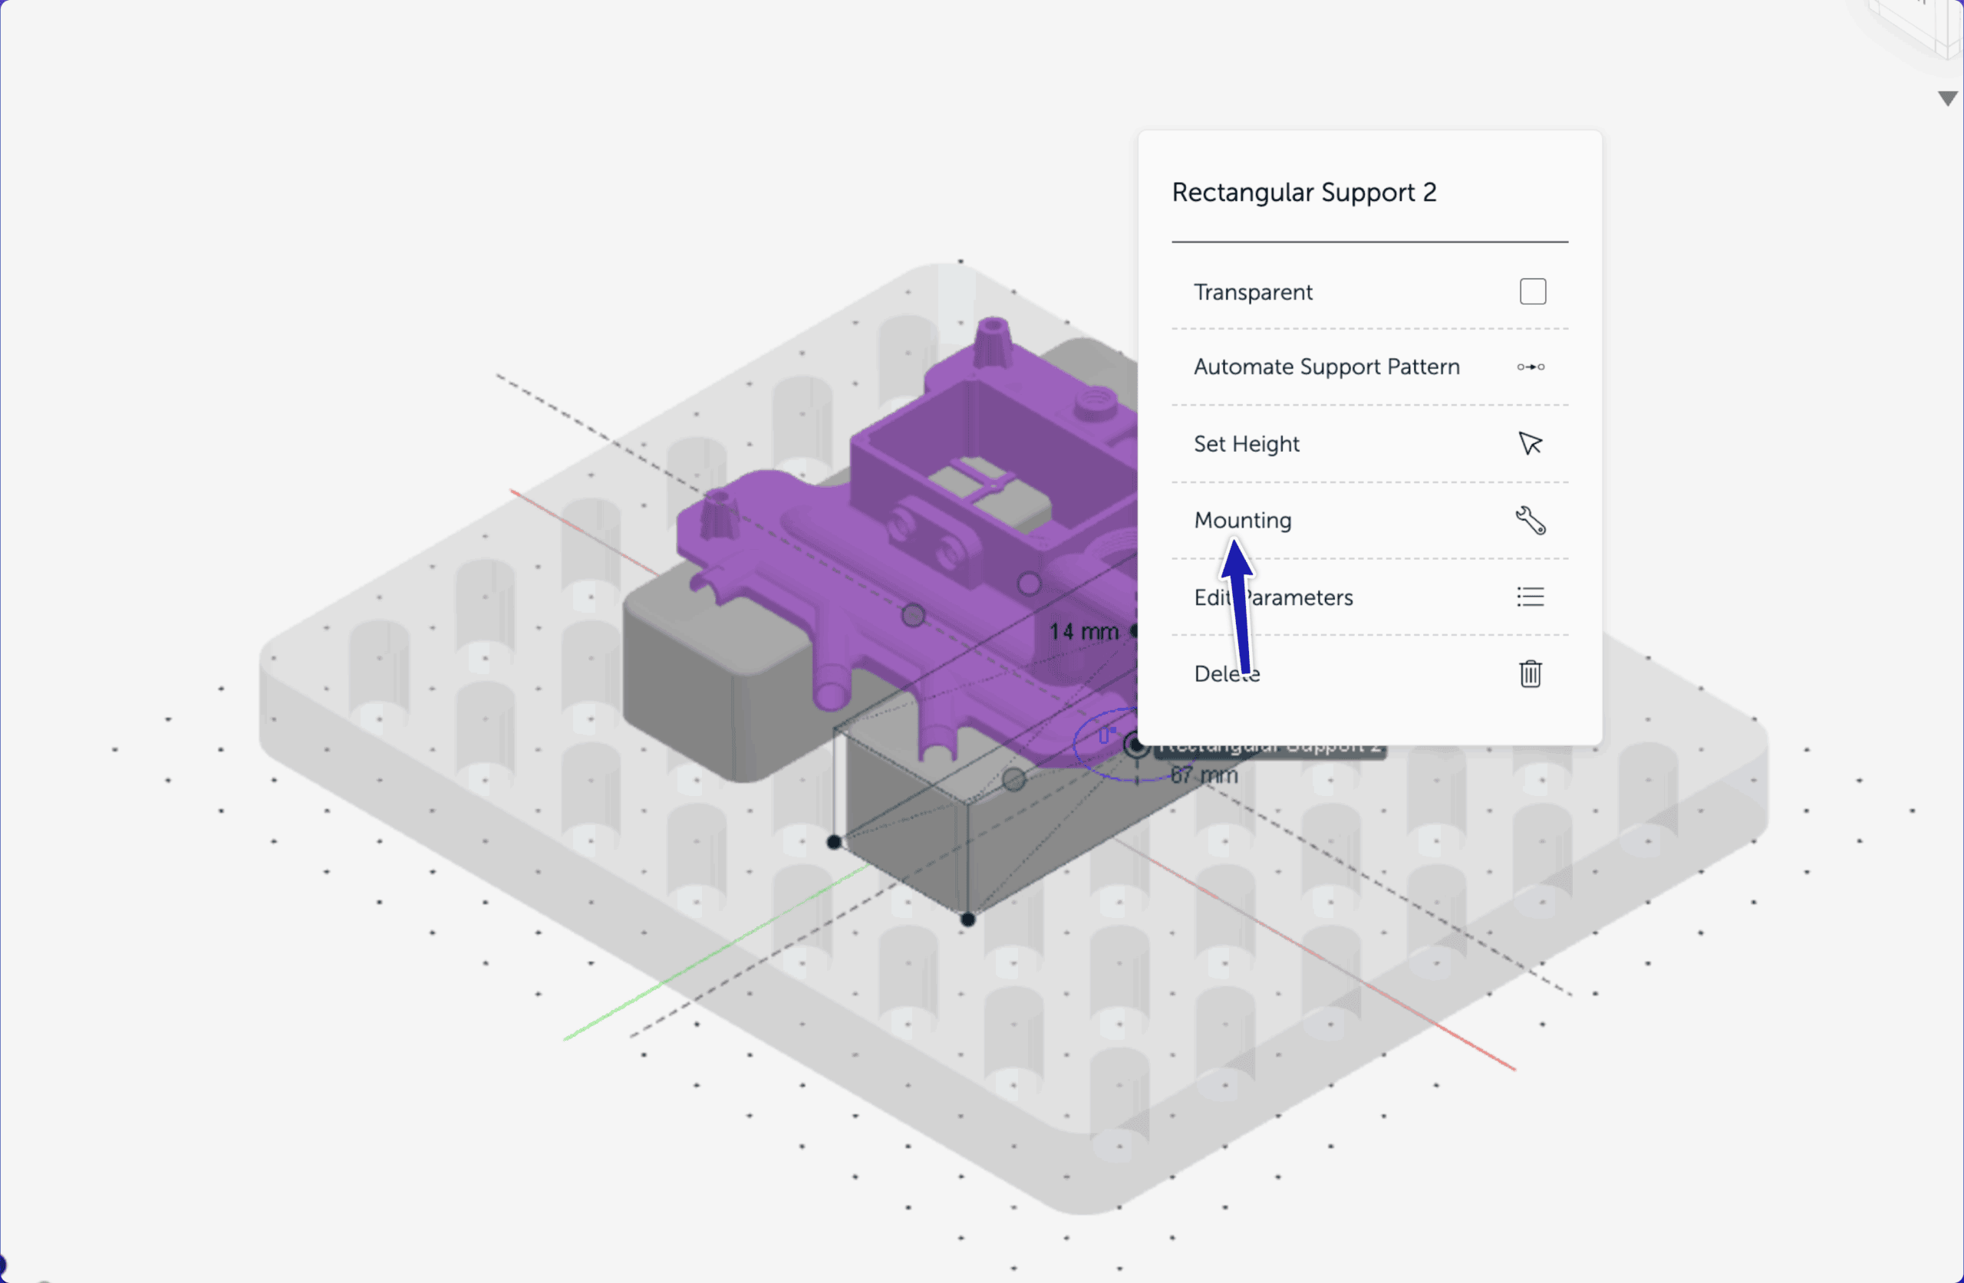Click the Delete trash can icon
This screenshot has width=1964, height=1283.
(x=1530, y=673)
